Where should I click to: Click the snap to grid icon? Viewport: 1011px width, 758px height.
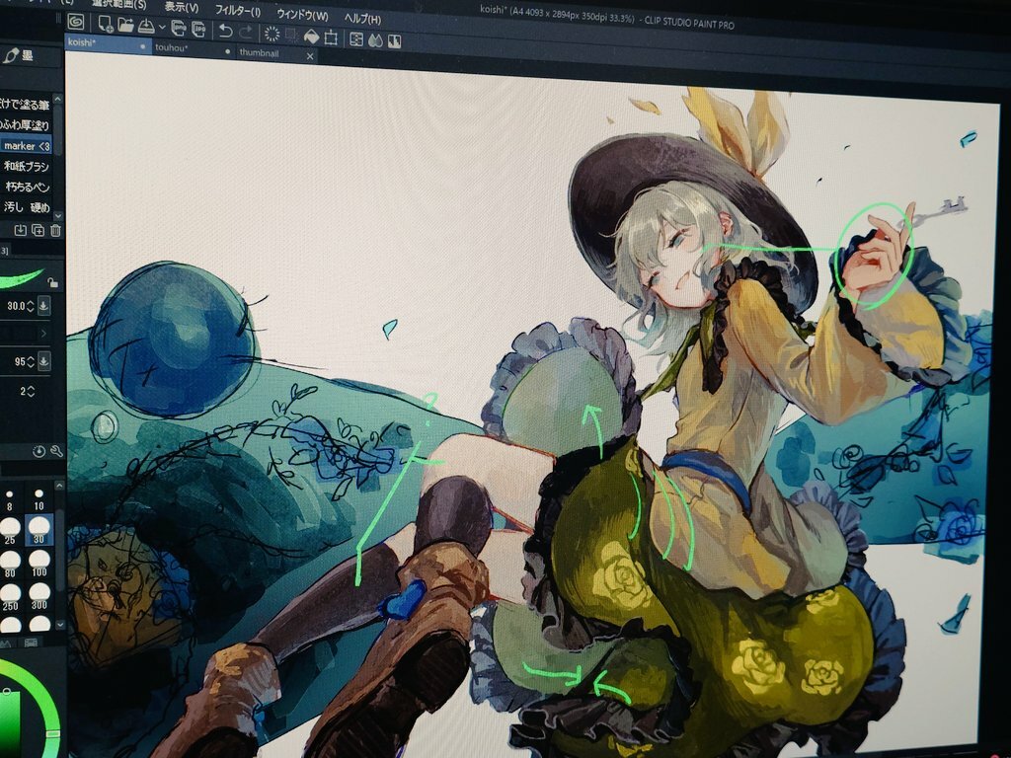pos(395,41)
